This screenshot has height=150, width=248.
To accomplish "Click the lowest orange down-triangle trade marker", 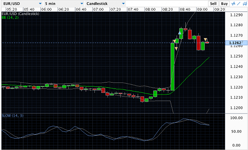I will [176, 48].
